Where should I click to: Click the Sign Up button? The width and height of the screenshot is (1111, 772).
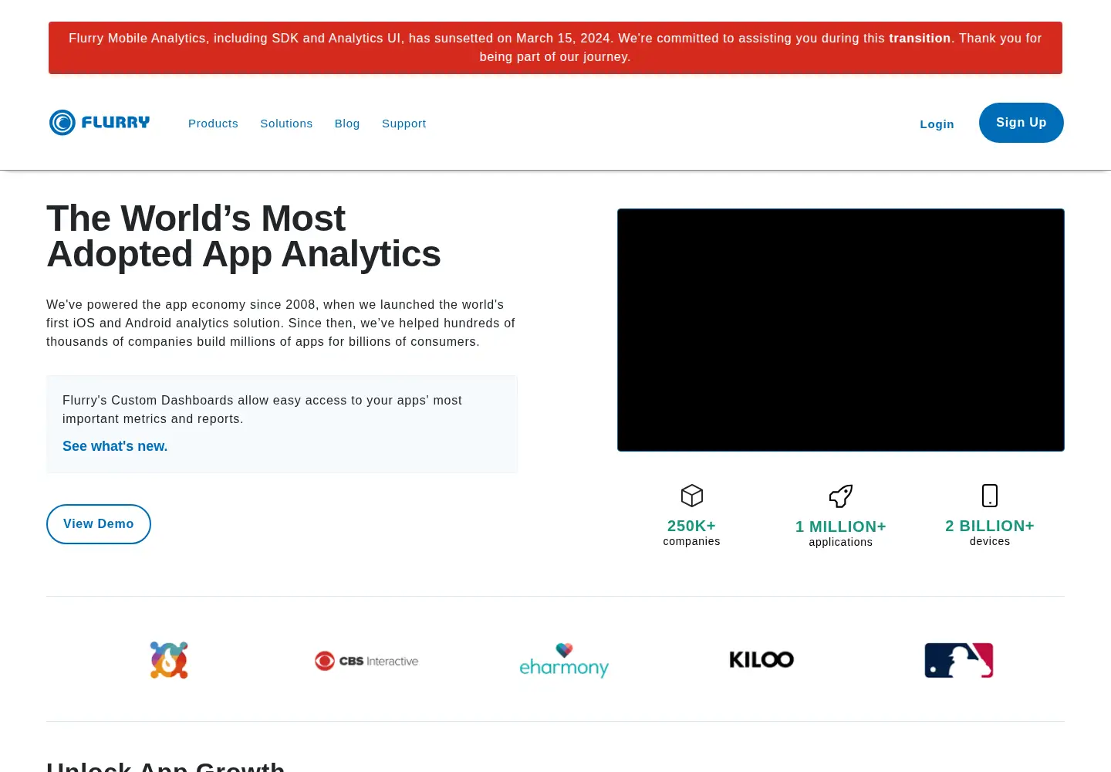pyautogui.click(x=1022, y=123)
